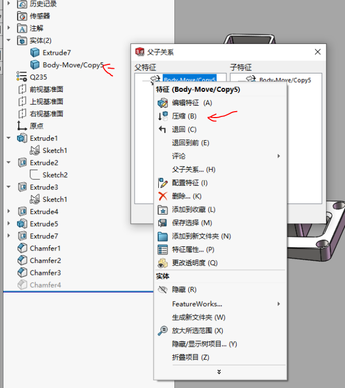Collapse the Extrude1 tree node
The image size is (345, 388).
(9, 138)
